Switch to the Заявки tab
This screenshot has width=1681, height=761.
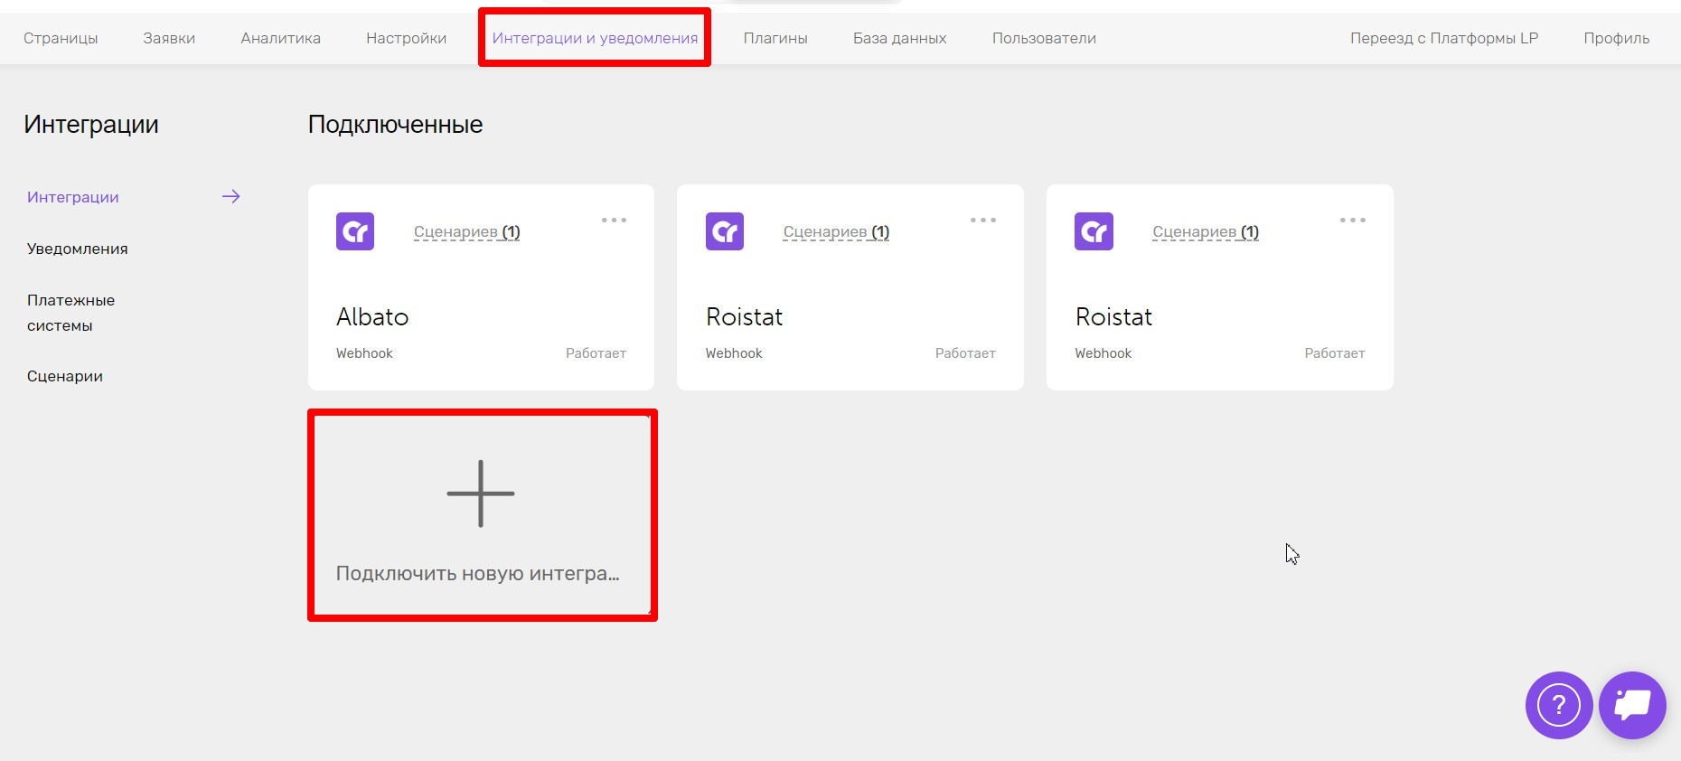coord(169,38)
